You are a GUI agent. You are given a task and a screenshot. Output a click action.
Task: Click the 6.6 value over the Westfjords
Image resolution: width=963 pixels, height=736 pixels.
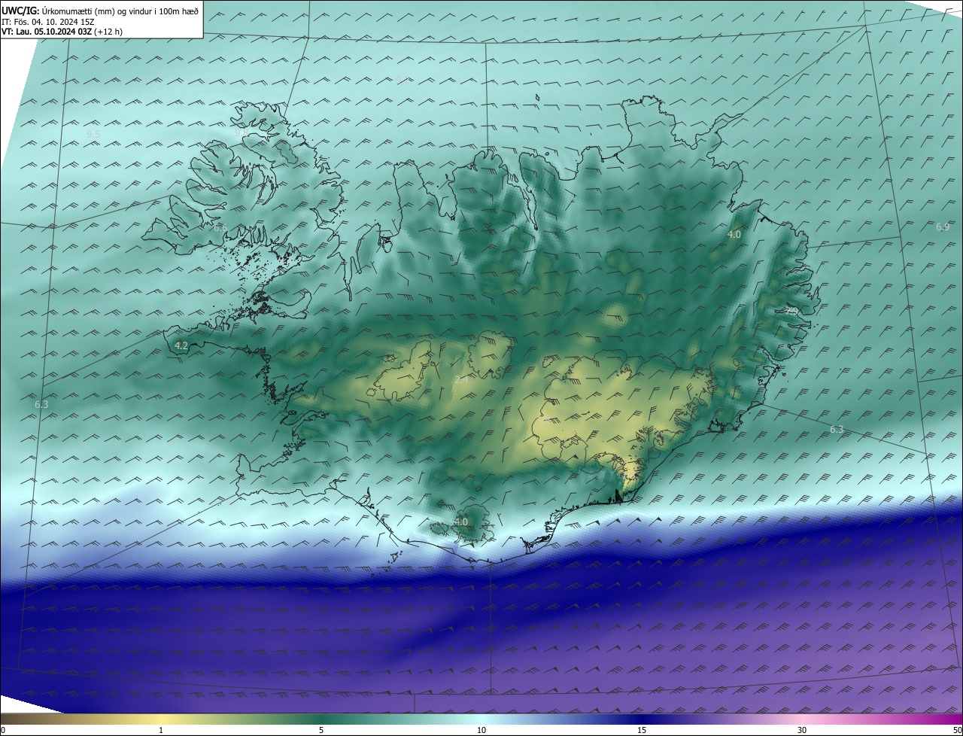(220, 227)
